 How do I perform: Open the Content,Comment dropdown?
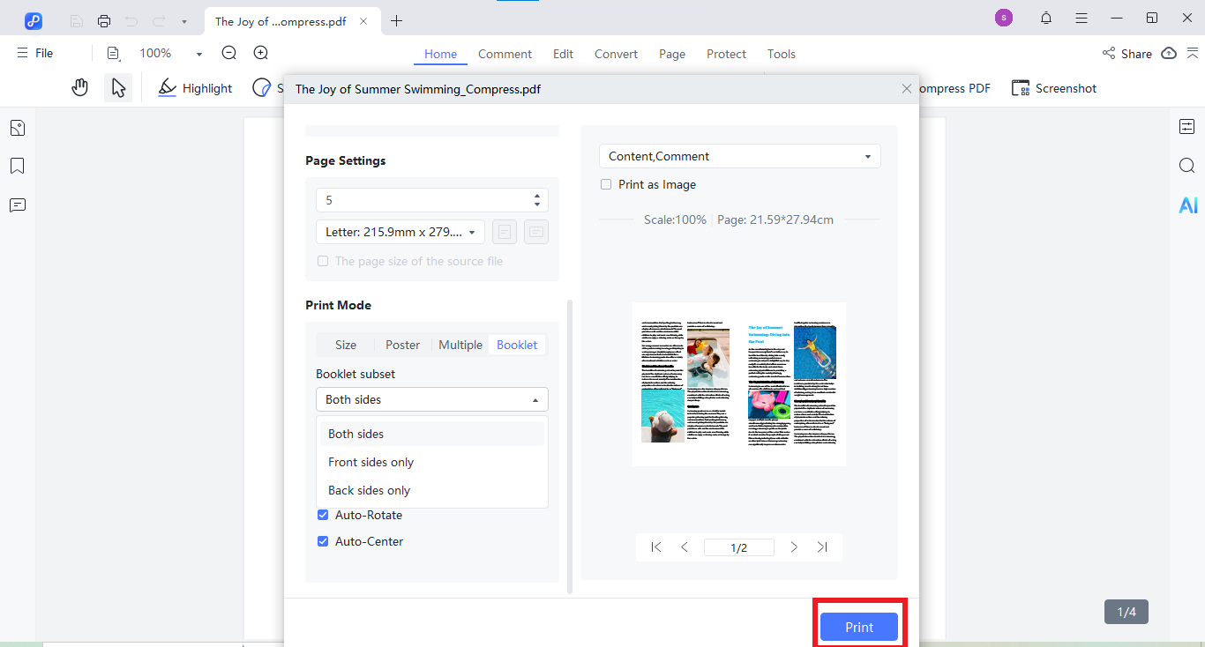[739, 156]
